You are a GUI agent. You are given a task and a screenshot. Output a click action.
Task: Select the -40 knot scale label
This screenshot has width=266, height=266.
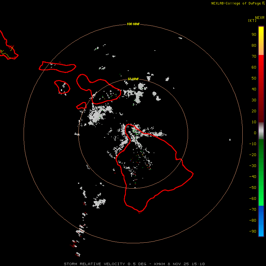tap(253, 177)
